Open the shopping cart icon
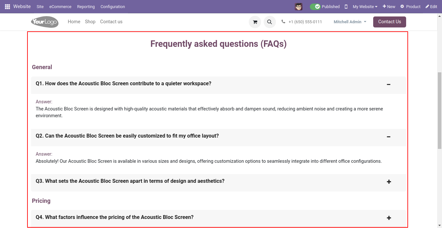This screenshot has width=442, height=228. pyautogui.click(x=255, y=22)
